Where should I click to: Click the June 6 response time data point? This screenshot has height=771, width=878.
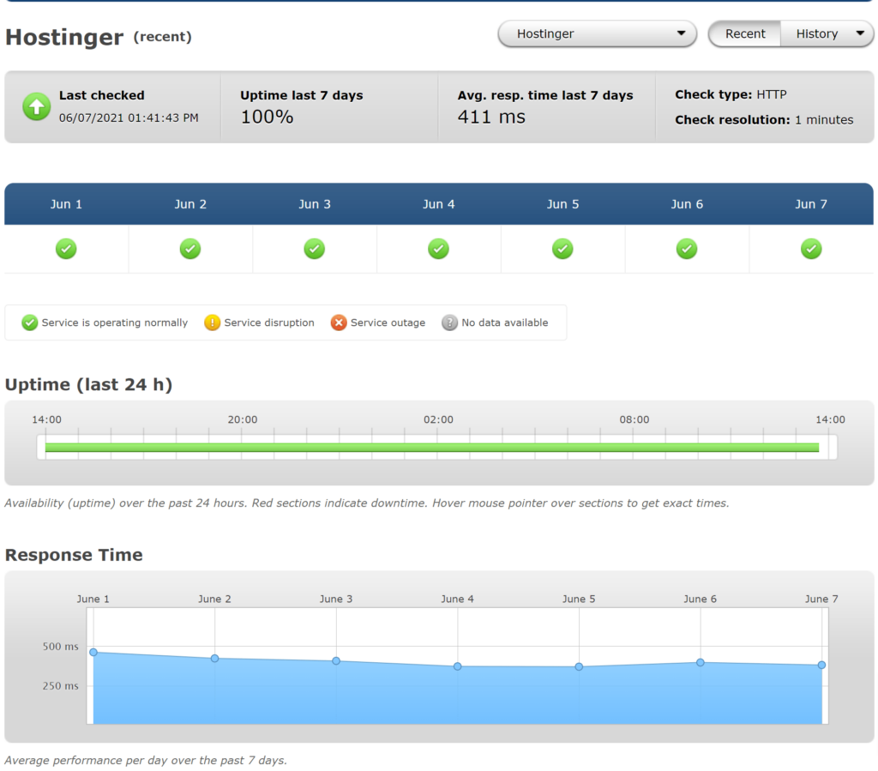701,662
